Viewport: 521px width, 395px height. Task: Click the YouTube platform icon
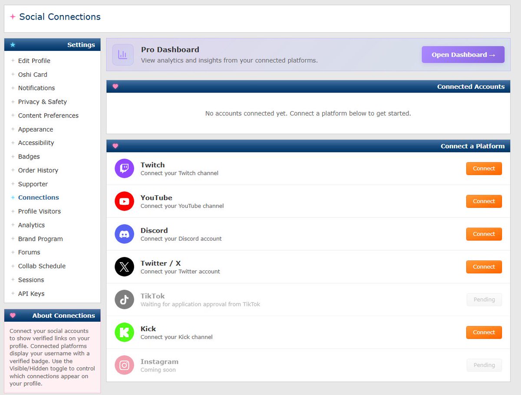click(124, 201)
